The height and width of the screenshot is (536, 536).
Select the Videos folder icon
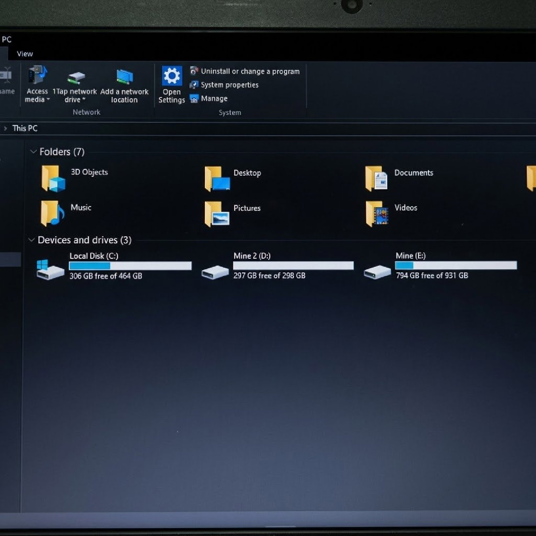(x=377, y=214)
